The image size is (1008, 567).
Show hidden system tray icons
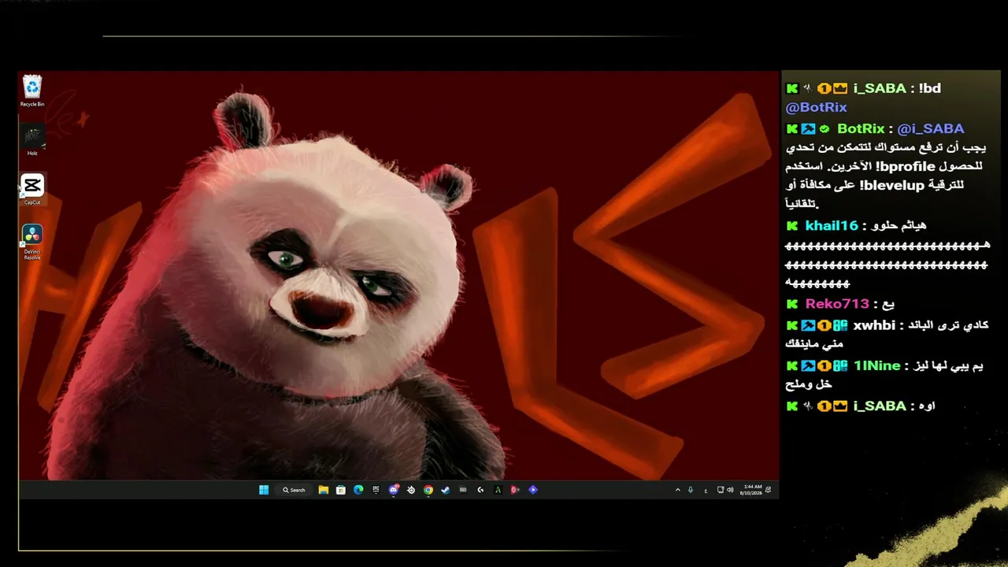pyautogui.click(x=678, y=490)
